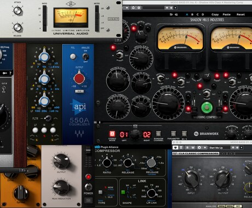Click the POL polarity button on API 550A

[73, 56]
